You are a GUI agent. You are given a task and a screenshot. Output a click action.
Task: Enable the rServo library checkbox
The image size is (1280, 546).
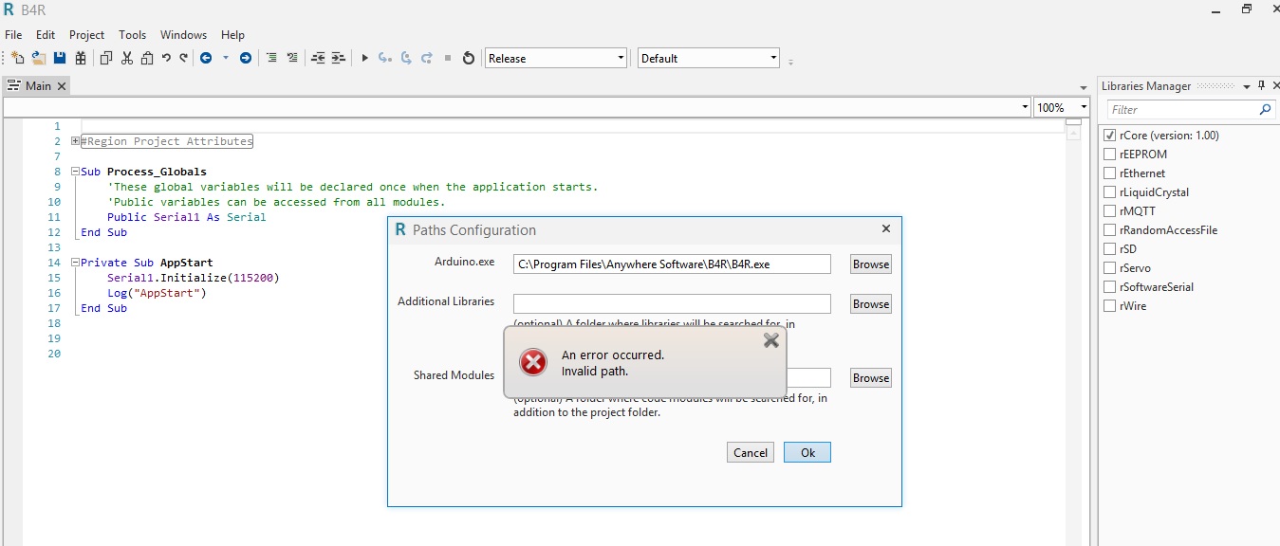click(x=1110, y=268)
